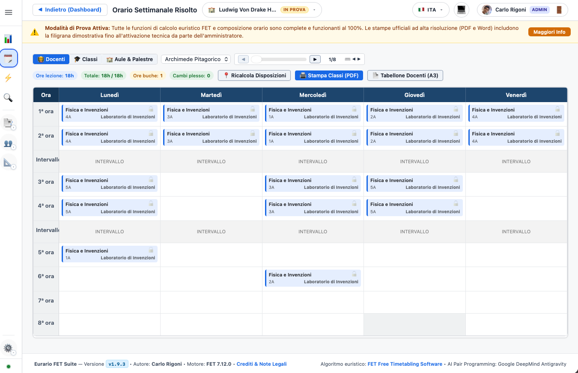Toggle lock on Venerdì 2ª ora lesson
Viewport: 578px width, 373px height.
(557, 133)
